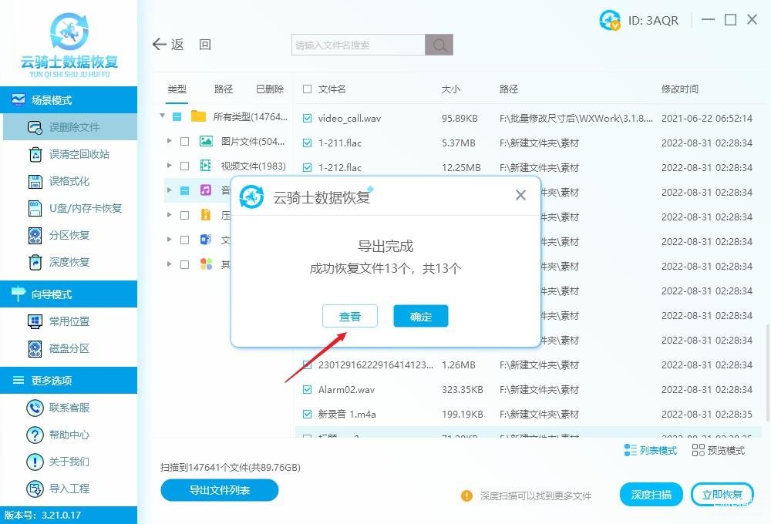771x524 pixels.
Task: Uncheck 1-211.flac checkbox
Action: 308,143
